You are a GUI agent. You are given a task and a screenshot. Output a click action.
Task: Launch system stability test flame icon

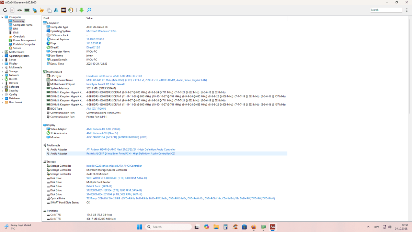42,10
